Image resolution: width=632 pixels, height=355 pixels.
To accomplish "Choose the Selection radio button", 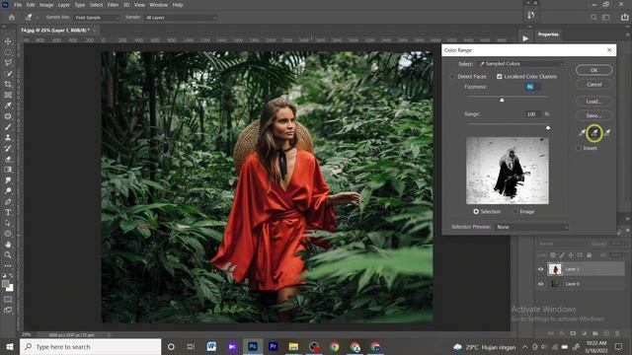I will point(476,211).
